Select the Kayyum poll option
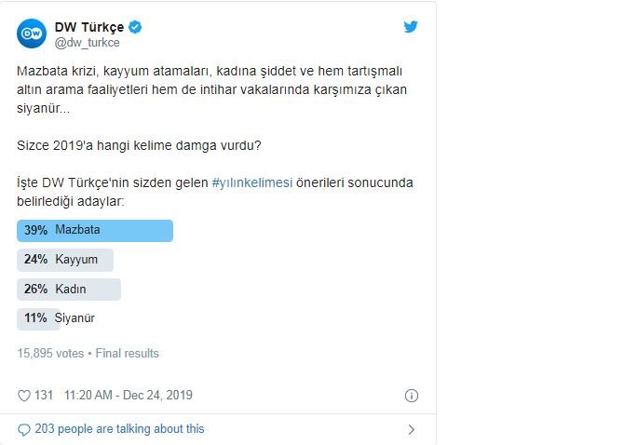Viewport: 624px width, 445px height. tap(65, 260)
